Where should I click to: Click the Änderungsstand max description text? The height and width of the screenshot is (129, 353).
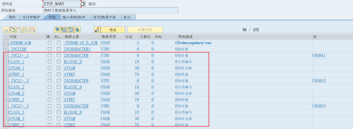click(194, 43)
